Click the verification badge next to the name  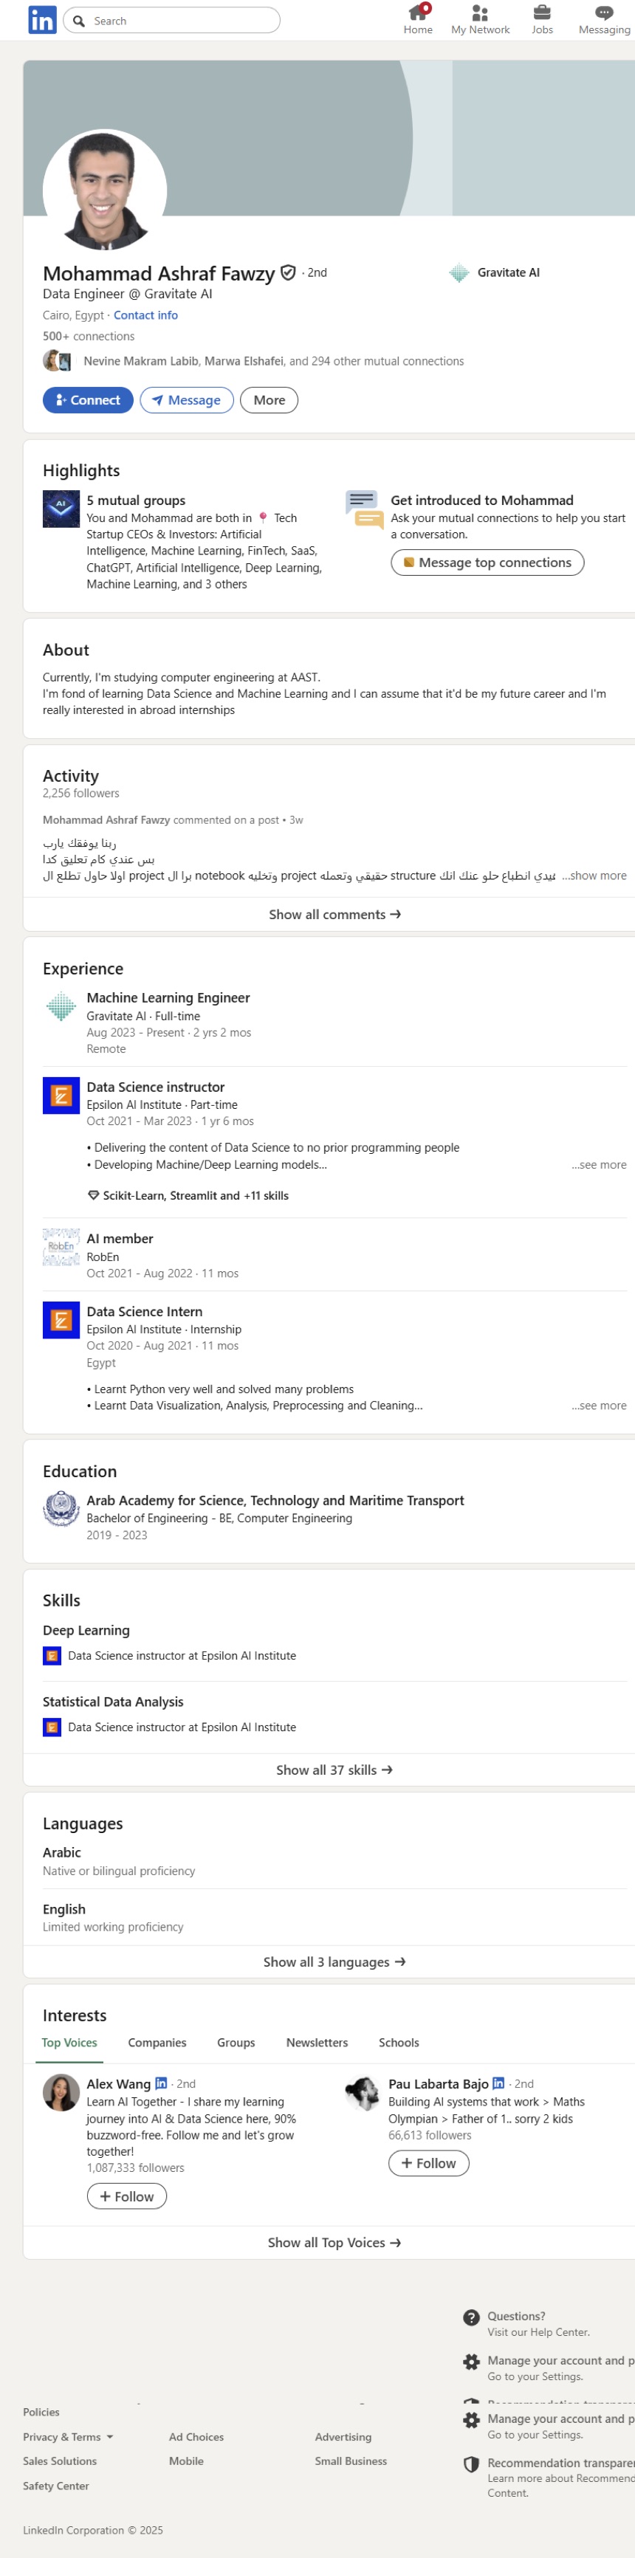(x=288, y=273)
